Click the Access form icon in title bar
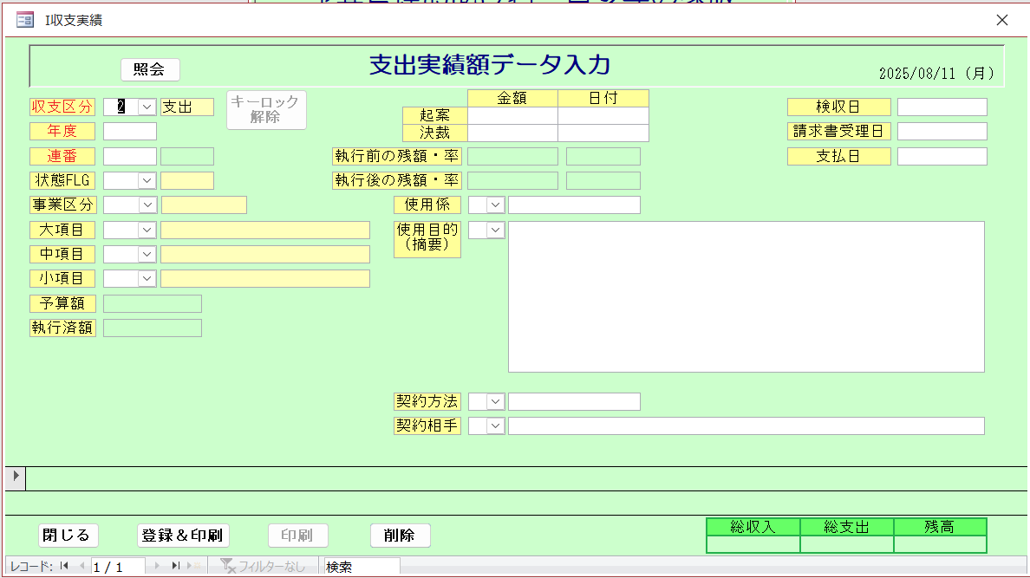This screenshot has width=1030, height=578. [25, 20]
